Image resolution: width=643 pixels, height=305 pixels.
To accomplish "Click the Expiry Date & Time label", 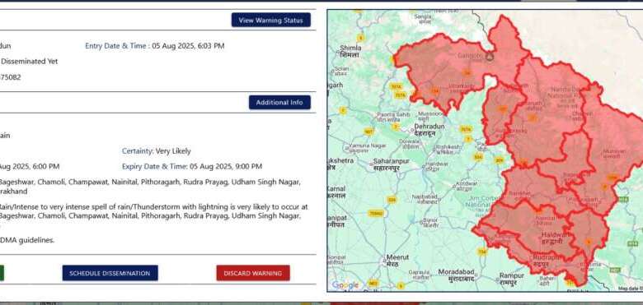I will click(x=155, y=166).
